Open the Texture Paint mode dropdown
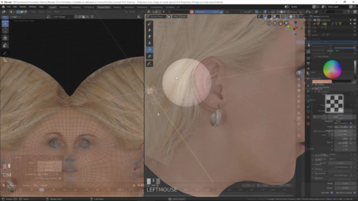The height and width of the screenshot is (201, 358). (x=157, y=17)
